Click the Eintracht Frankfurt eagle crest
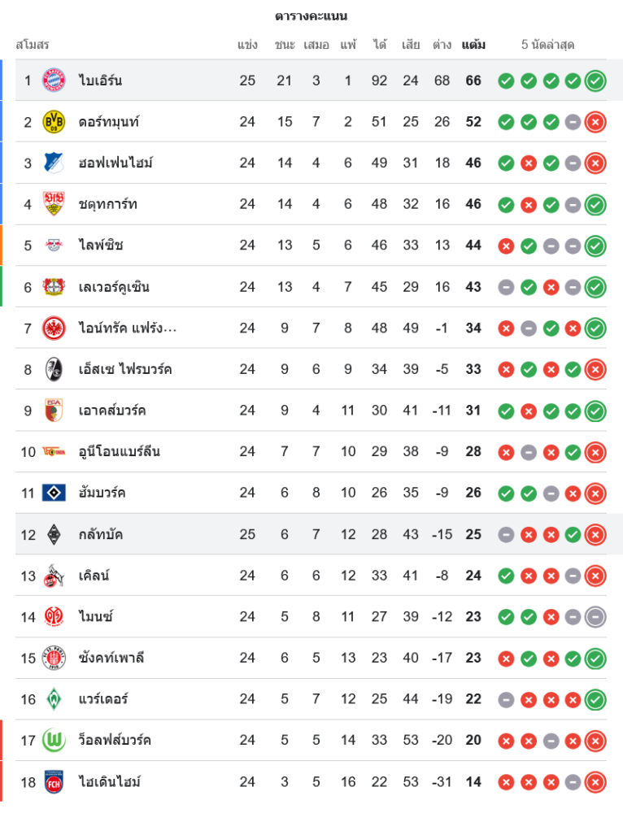The image size is (623, 813). pos(54,328)
